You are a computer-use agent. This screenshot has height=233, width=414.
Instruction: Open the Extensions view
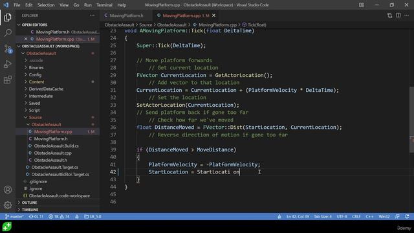click(8, 80)
